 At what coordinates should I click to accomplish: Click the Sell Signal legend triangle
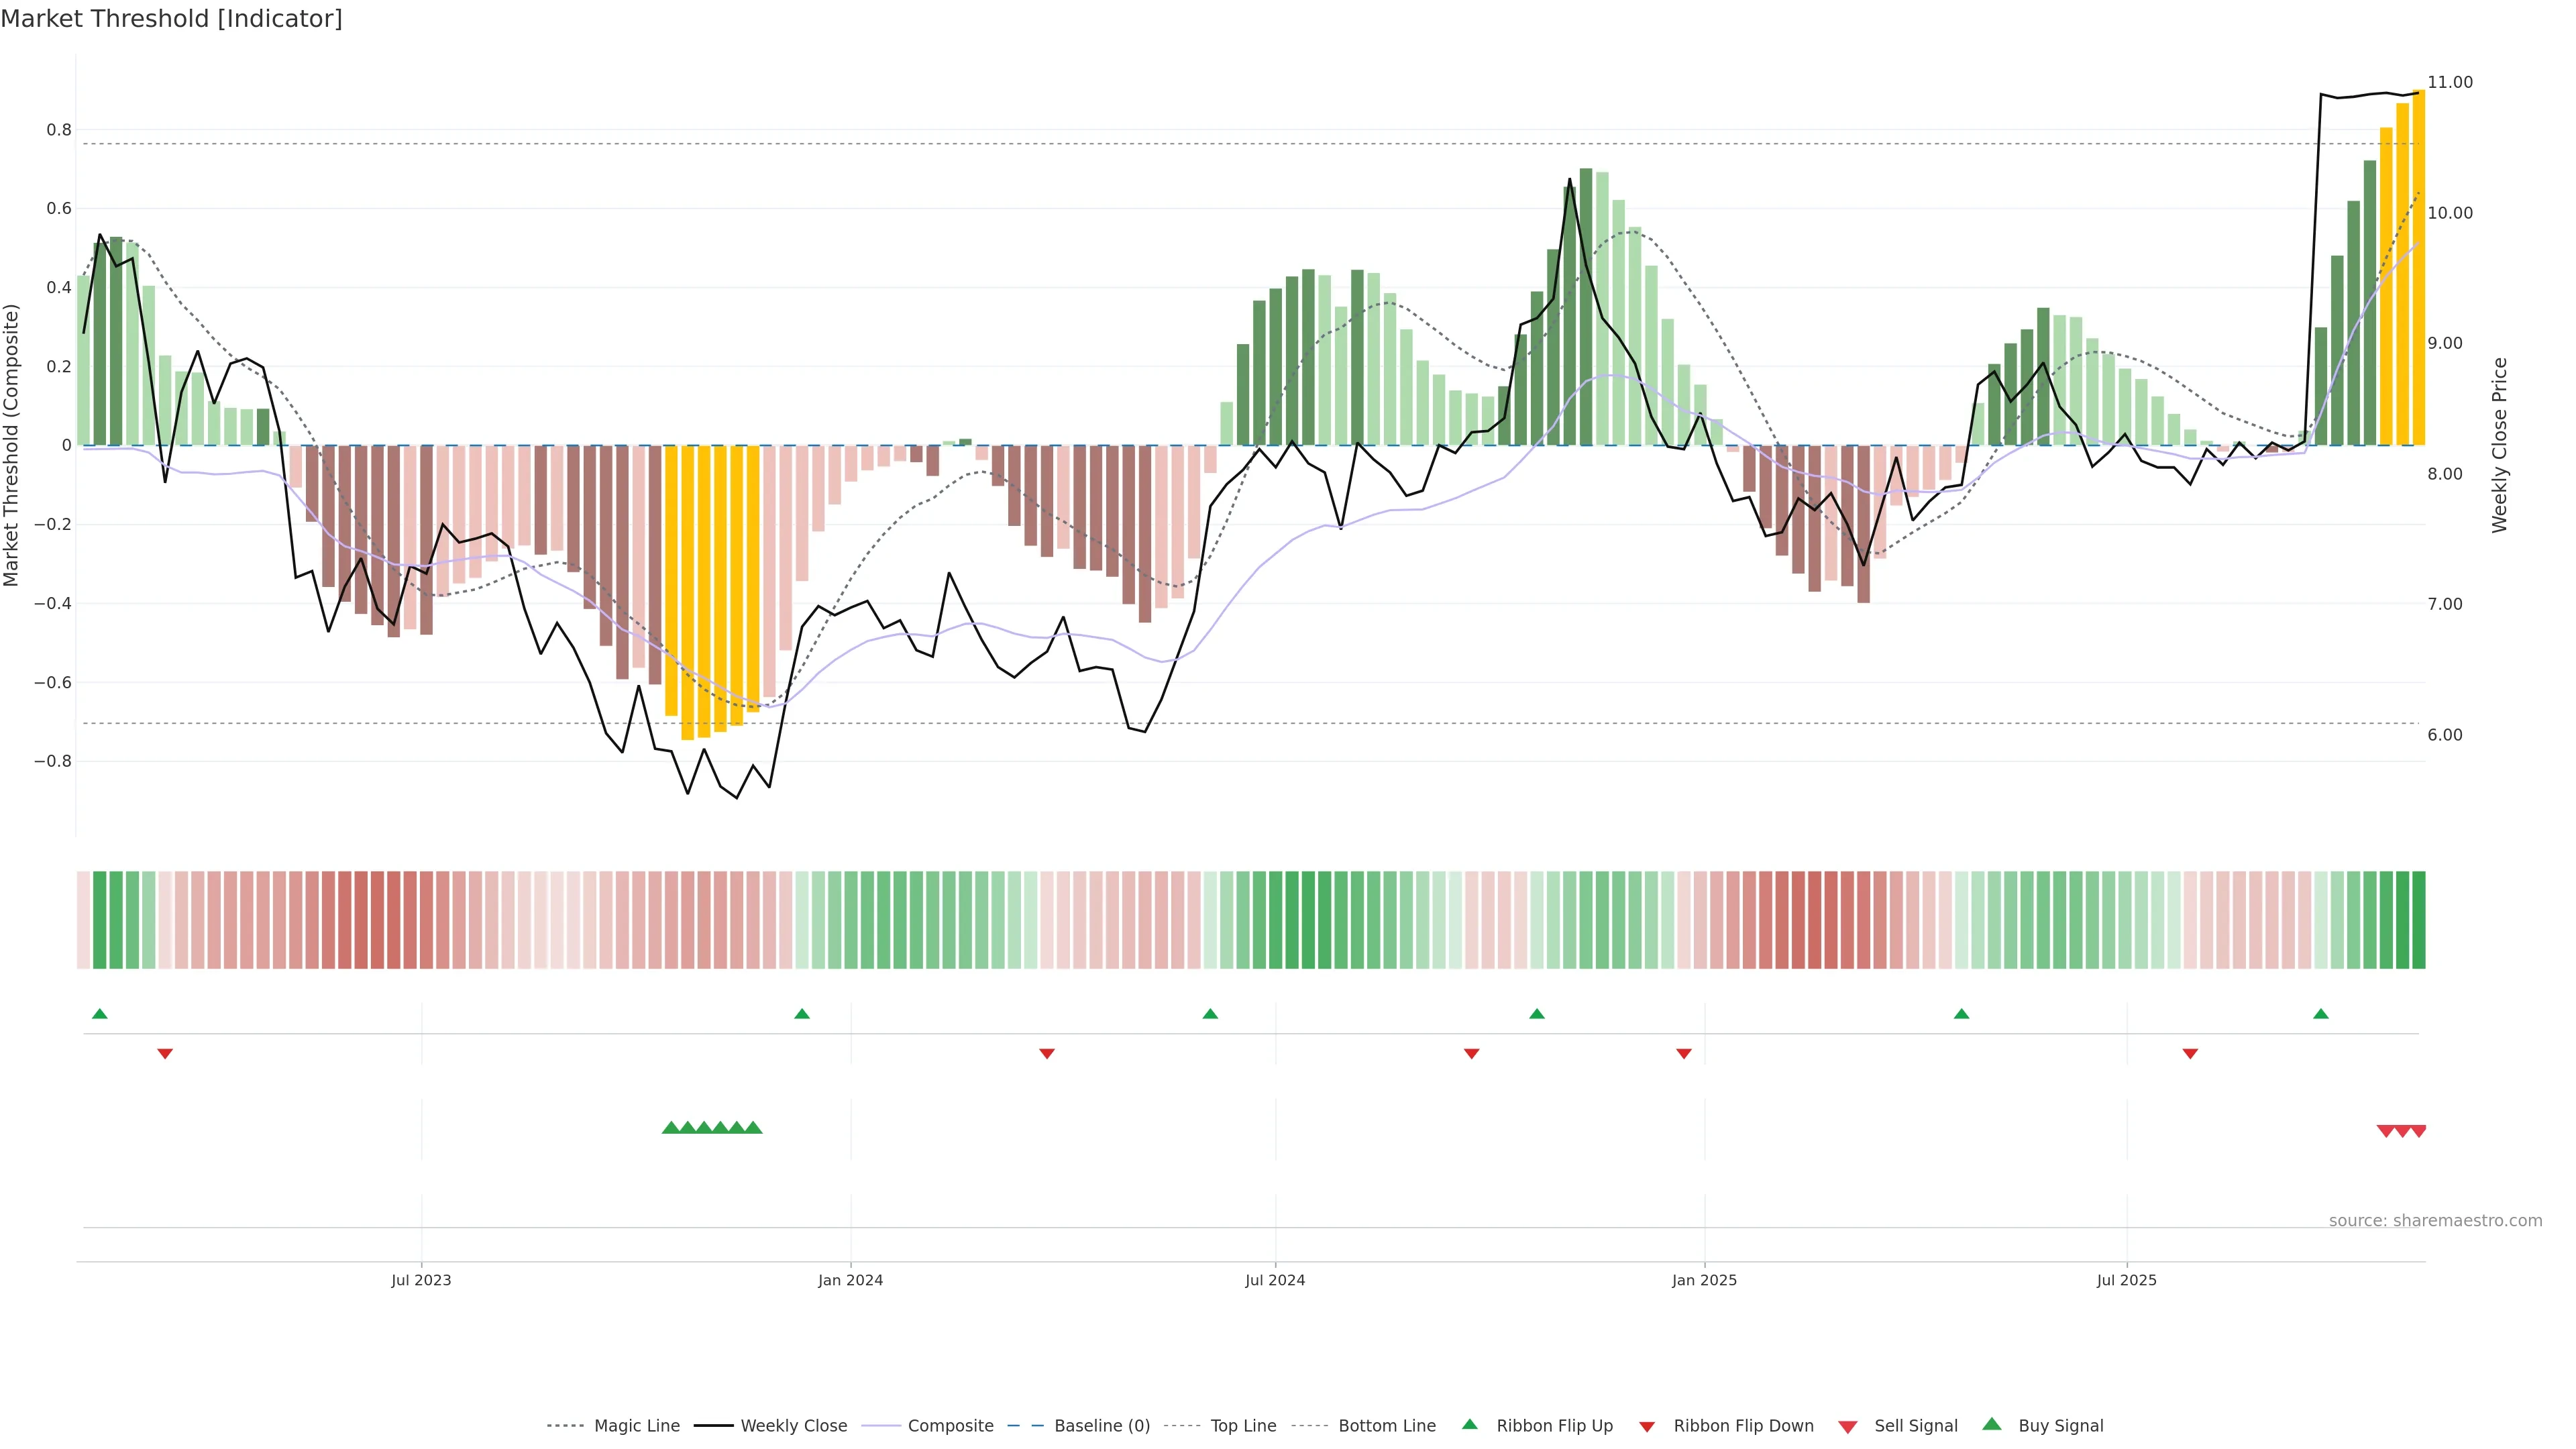point(1848,1427)
